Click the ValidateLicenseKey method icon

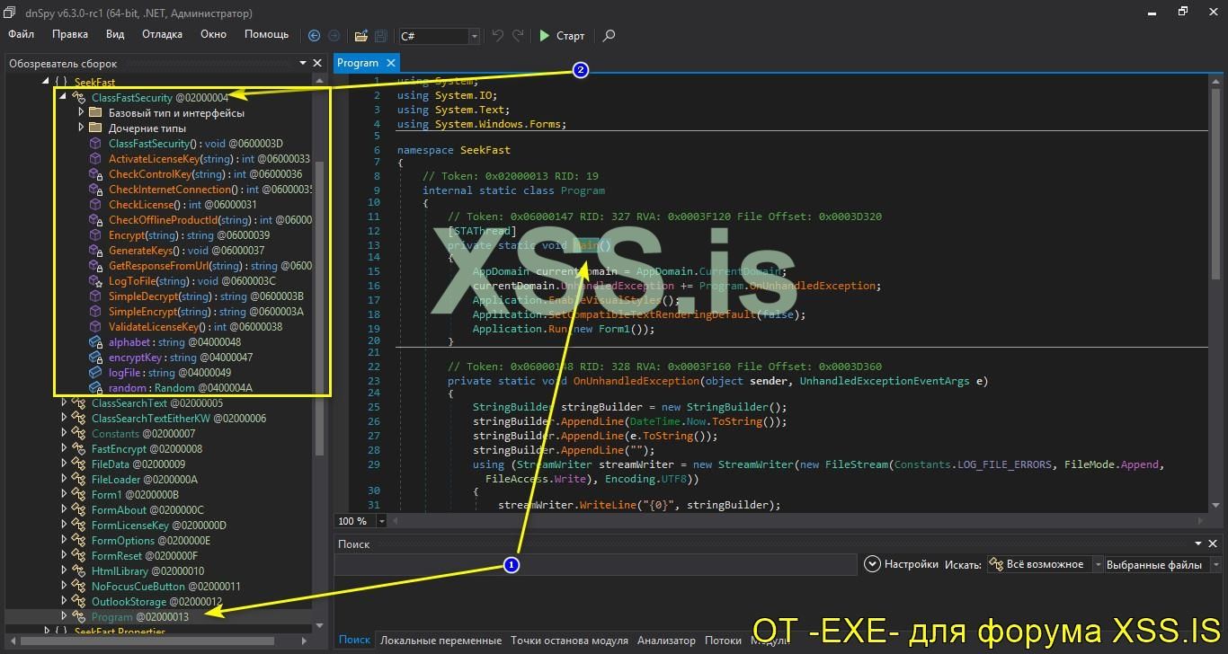point(95,327)
